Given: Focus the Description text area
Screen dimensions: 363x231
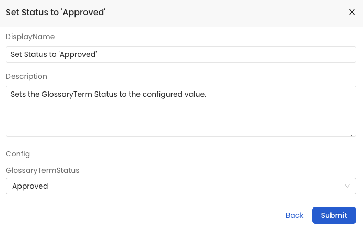Looking at the screenshot, I should (181, 111).
